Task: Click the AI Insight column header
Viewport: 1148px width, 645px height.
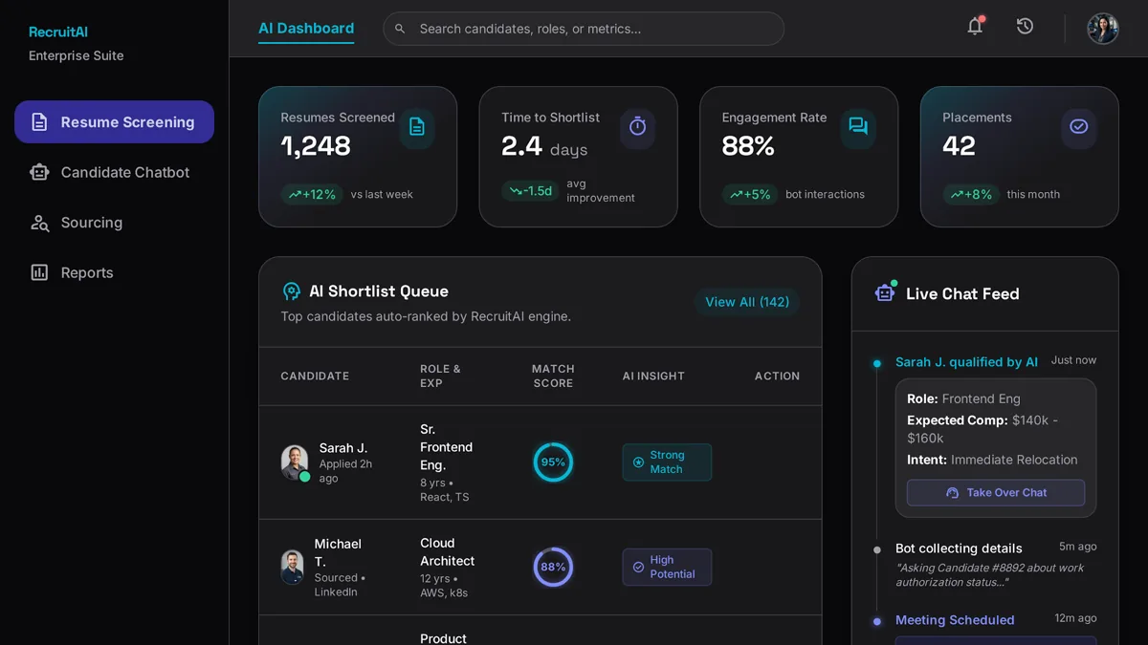Action: (x=653, y=376)
